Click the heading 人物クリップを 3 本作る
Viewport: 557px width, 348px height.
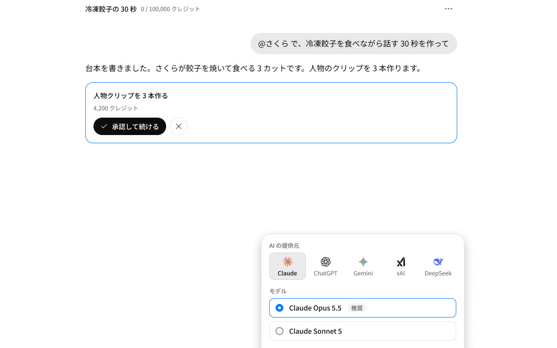point(131,95)
